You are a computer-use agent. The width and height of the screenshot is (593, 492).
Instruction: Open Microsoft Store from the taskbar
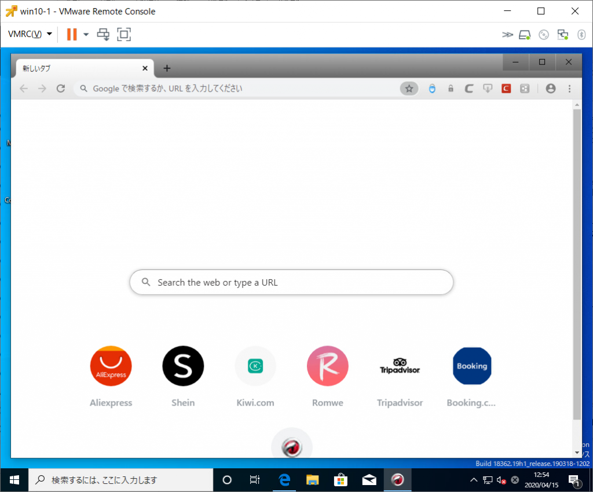click(x=341, y=480)
